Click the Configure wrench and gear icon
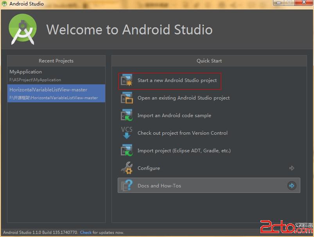 tap(127, 168)
